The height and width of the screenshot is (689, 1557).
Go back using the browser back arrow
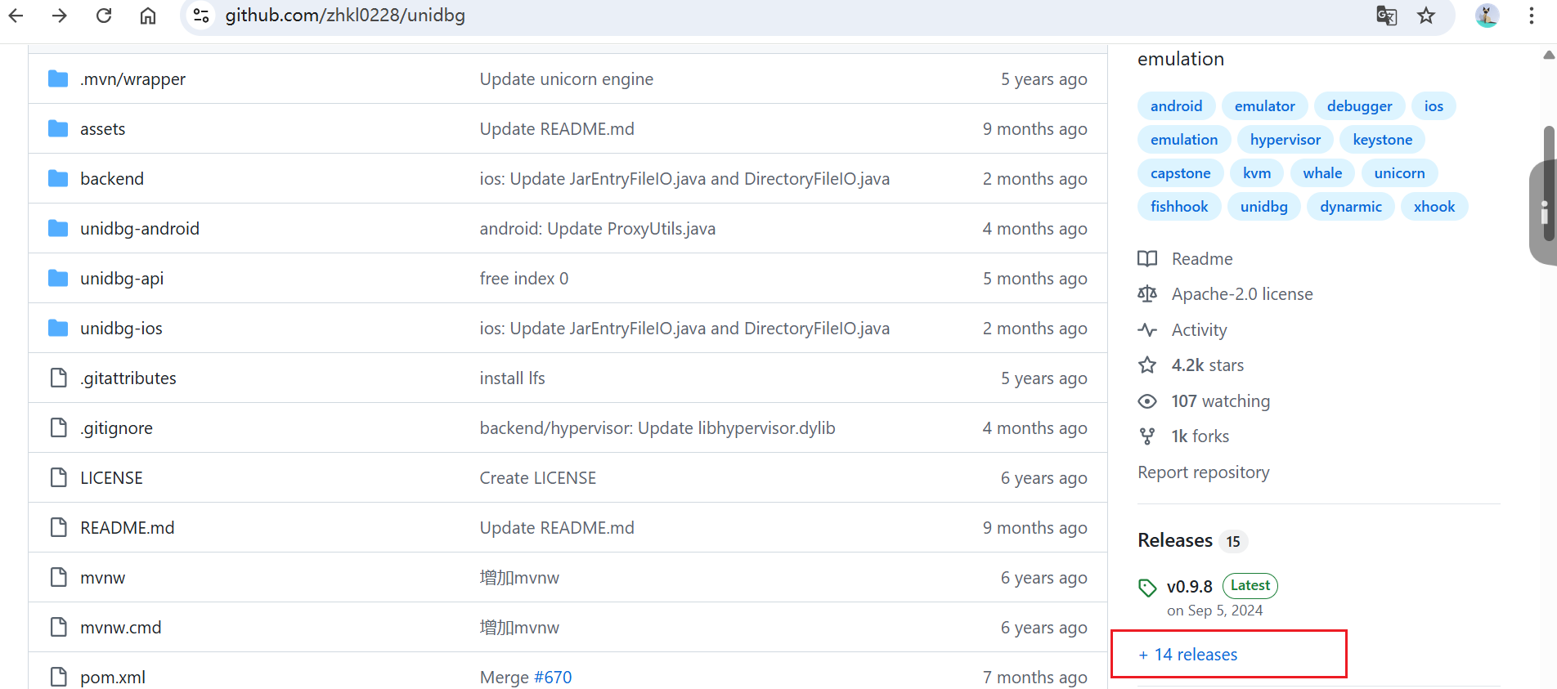16,16
